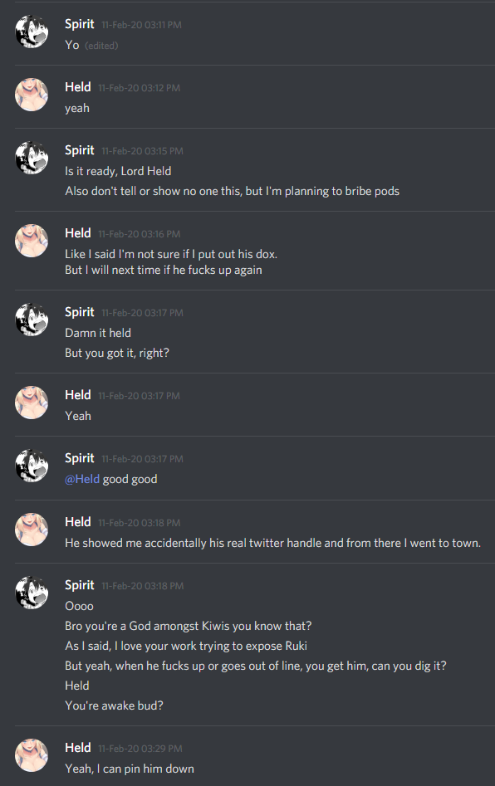Select Spirit's username at the 03:15 PM message
495x786 pixels.
coord(79,150)
